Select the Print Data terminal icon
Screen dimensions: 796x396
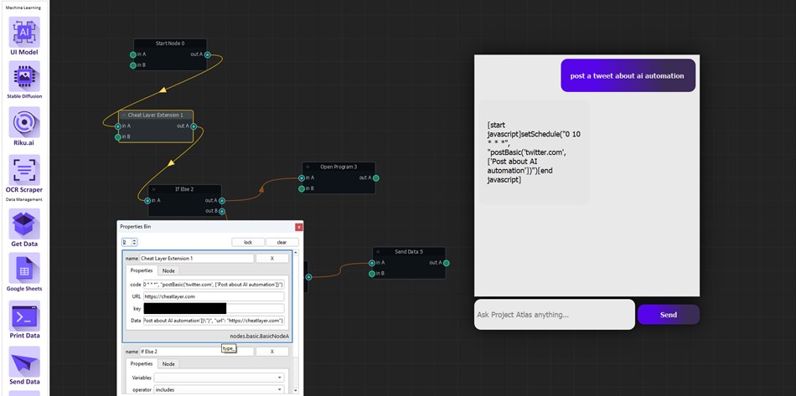(x=24, y=316)
